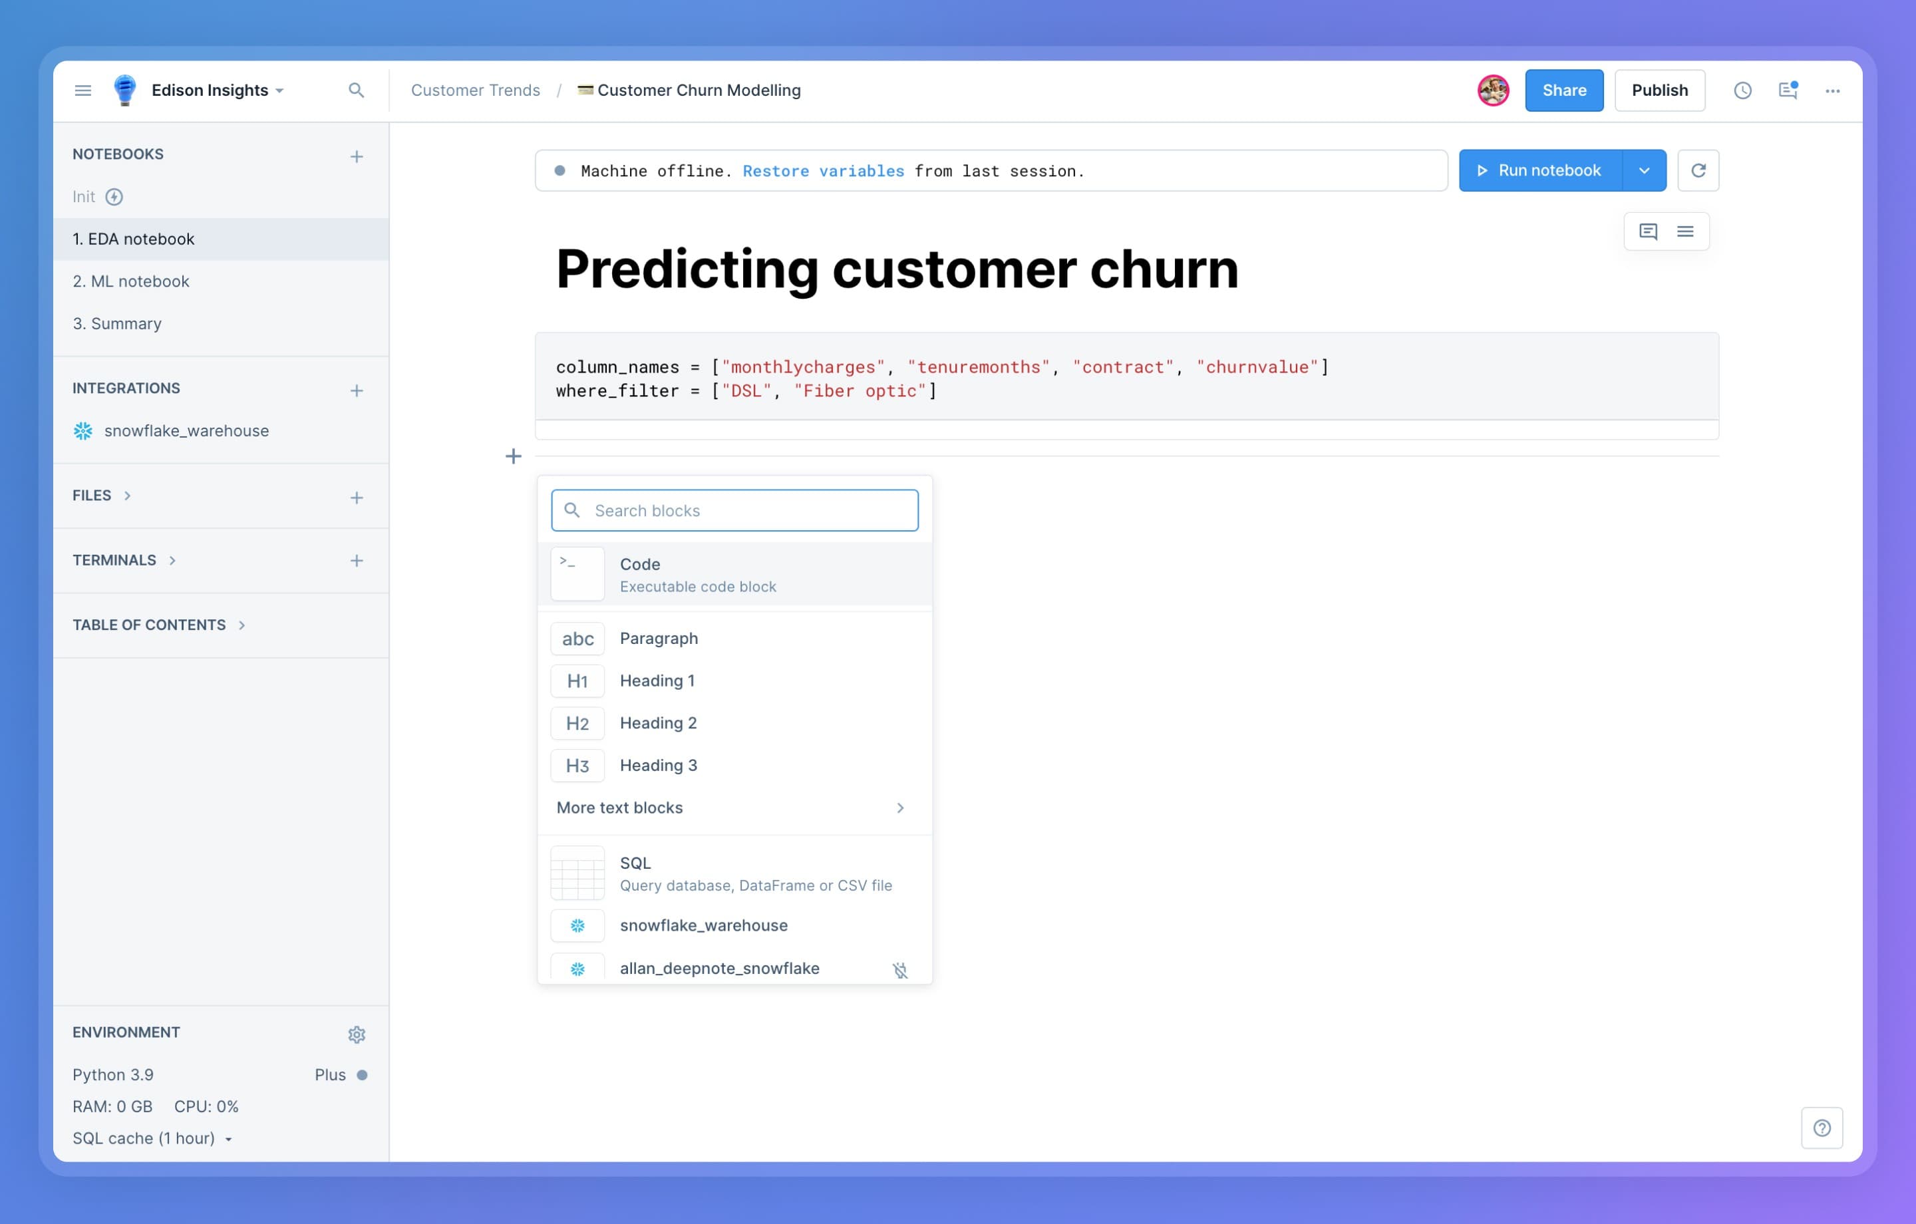Screen dimensions: 1916x1224
Task: Click the allan_deepnote_snowflake disconnected icon
Action: (901, 969)
